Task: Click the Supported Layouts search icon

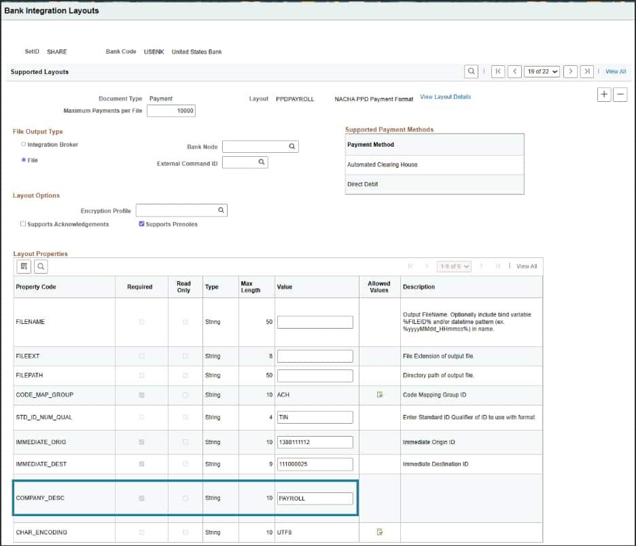Action: click(x=471, y=71)
